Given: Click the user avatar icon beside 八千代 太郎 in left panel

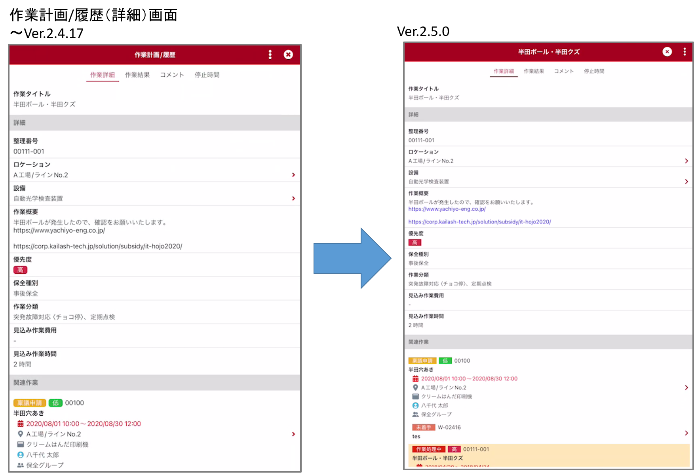Looking at the screenshot, I should tap(20, 455).
